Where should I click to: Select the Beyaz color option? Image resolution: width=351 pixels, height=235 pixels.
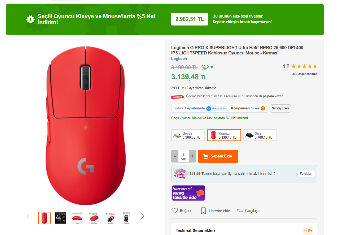pyautogui.click(x=188, y=135)
